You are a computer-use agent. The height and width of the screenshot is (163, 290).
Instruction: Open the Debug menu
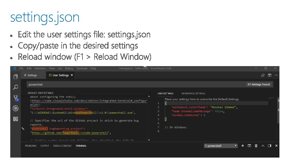(69, 69)
